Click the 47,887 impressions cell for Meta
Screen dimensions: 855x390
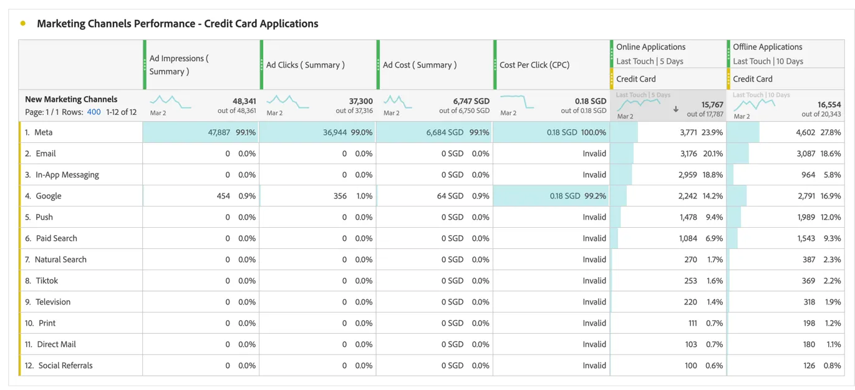coord(201,132)
